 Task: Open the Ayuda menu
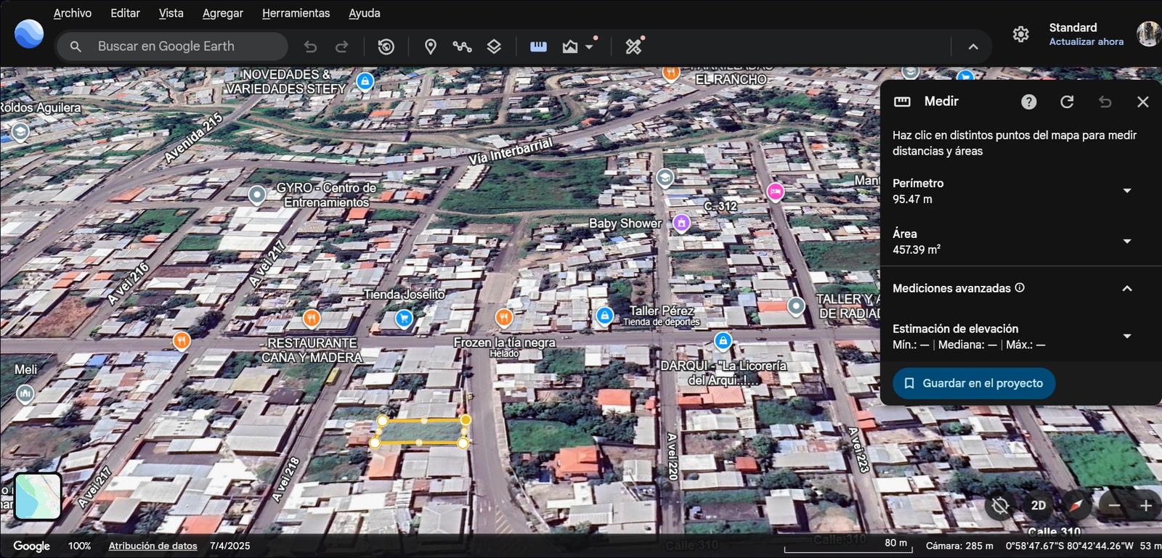tap(365, 13)
